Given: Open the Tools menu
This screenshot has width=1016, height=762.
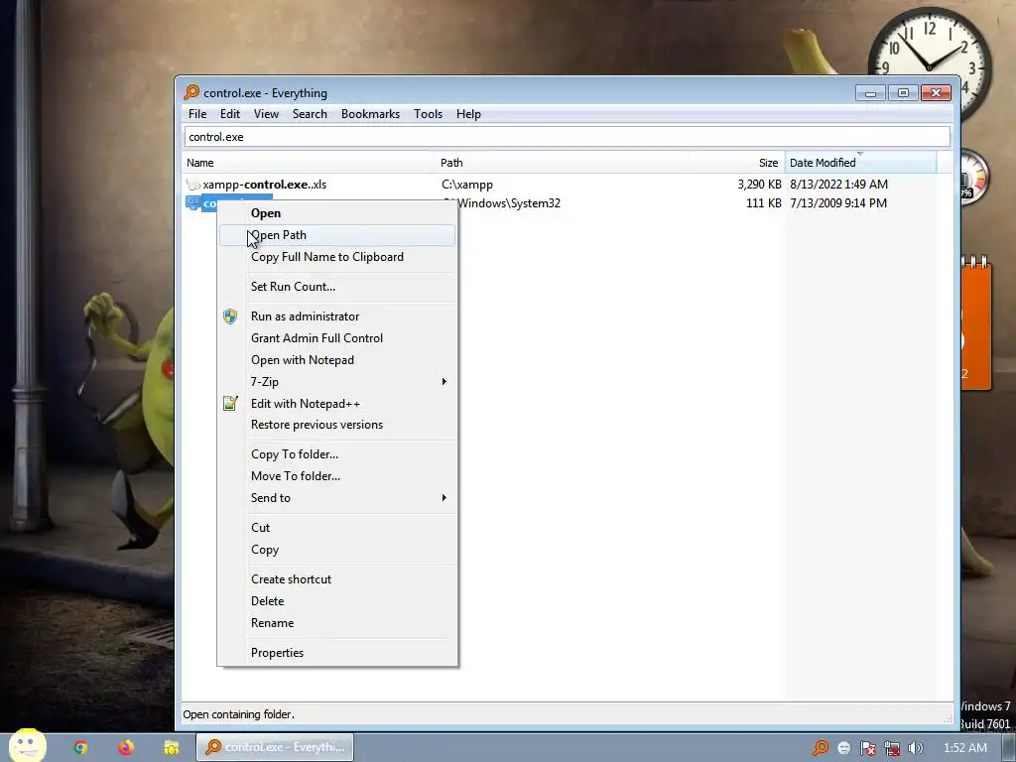Looking at the screenshot, I should [429, 114].
